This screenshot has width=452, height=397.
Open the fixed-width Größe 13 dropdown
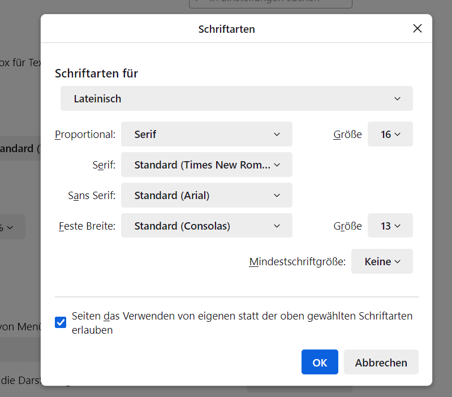tap(390, 226)
